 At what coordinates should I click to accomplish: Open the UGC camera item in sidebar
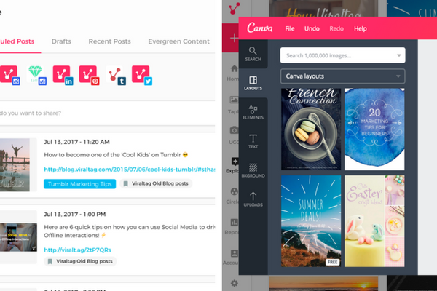point(234,134)
